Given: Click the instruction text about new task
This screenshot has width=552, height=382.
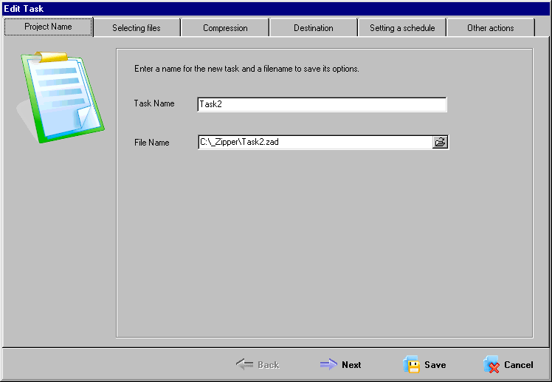Looking at the screenshot, I should (246, 69).
